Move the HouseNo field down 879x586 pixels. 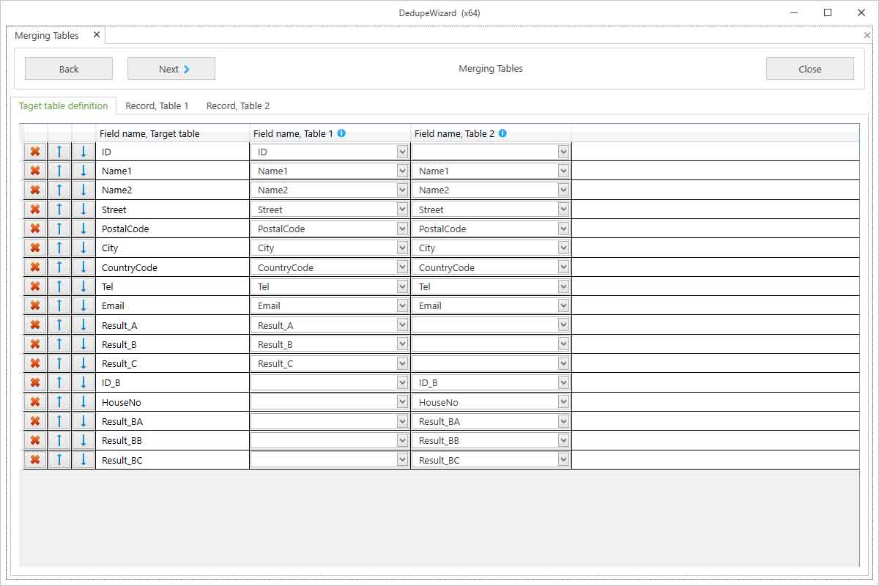pos(84,402)
